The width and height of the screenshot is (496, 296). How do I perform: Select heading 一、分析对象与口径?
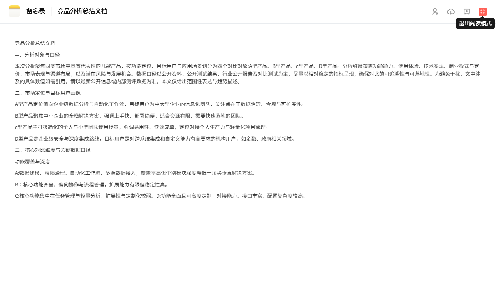(x=37, y=55)
